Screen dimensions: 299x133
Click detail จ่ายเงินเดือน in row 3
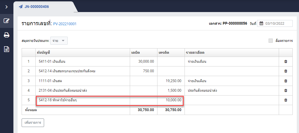[x=197, y=81]
